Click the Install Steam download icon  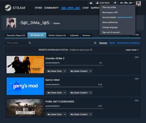click(97, 3)
